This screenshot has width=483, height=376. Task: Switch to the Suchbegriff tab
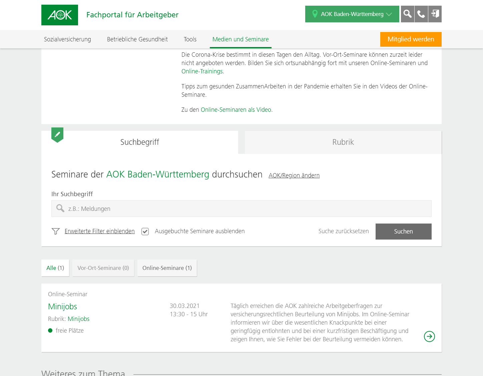coord(140,142)
